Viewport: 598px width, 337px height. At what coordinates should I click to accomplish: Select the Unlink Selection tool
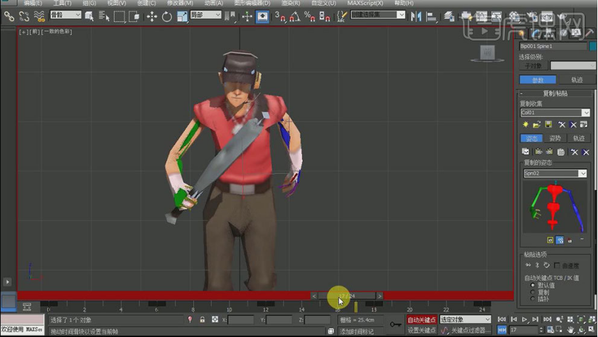[x=24, y=16]
